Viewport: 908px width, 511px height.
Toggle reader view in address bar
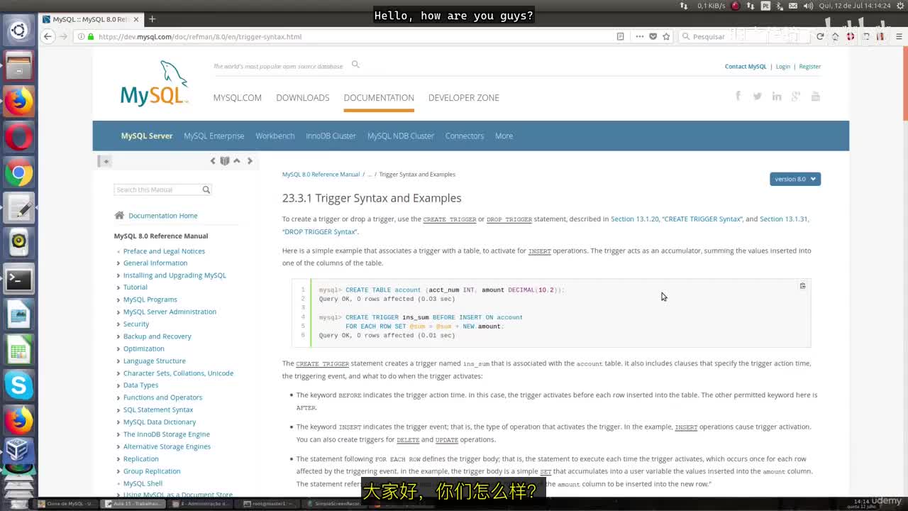point(620,37)
